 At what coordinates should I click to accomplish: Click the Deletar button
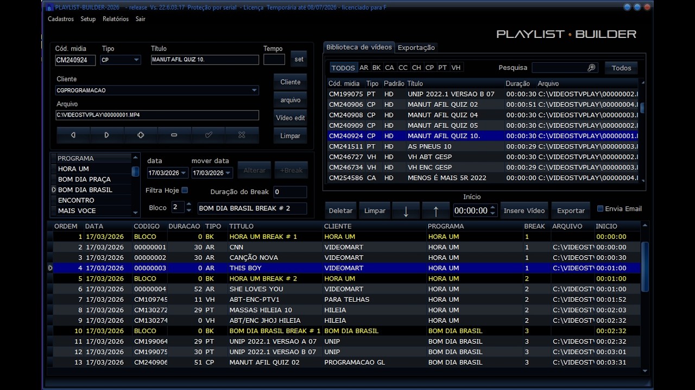click(341, 211)
